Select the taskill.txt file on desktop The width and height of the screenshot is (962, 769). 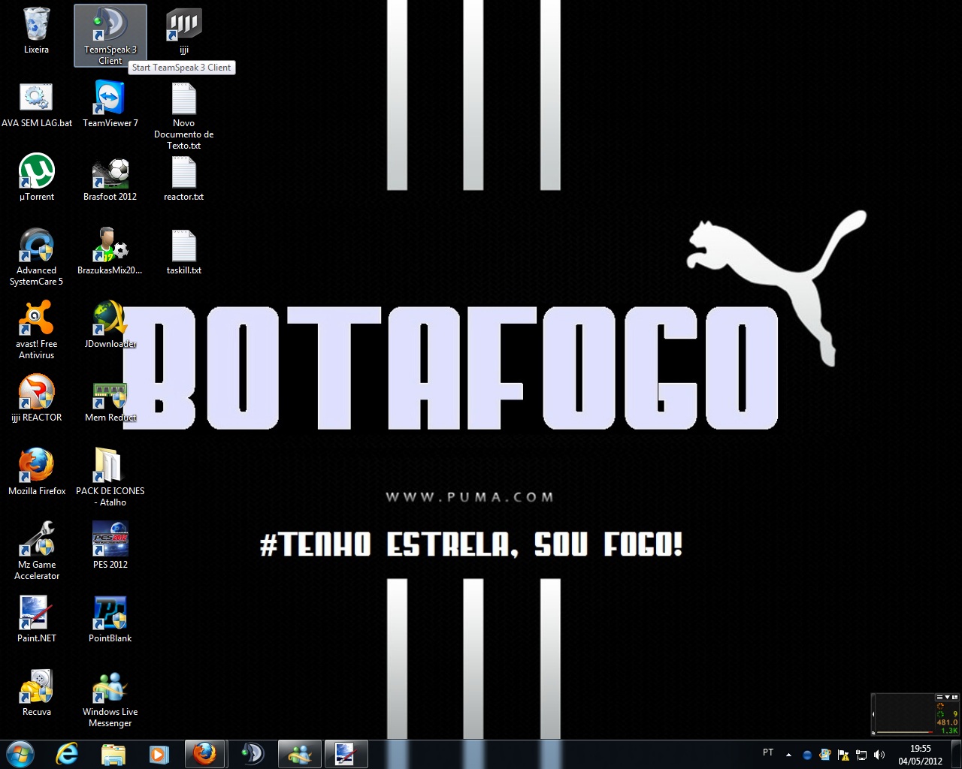[183, 246]
